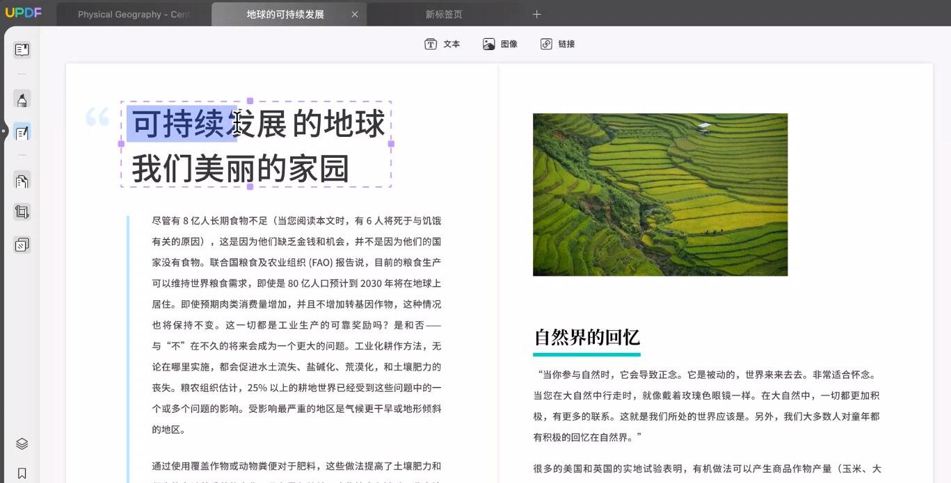Close the 地球的可持续发展 tab

tap(355, 14)
